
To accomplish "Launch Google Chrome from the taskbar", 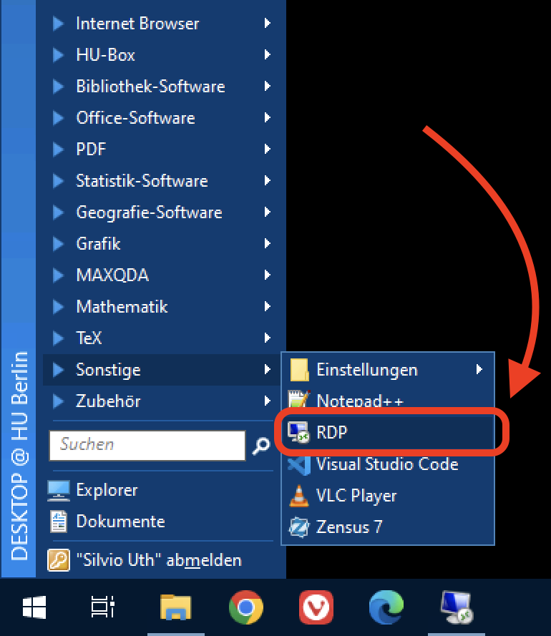I will tap(246, 607).
